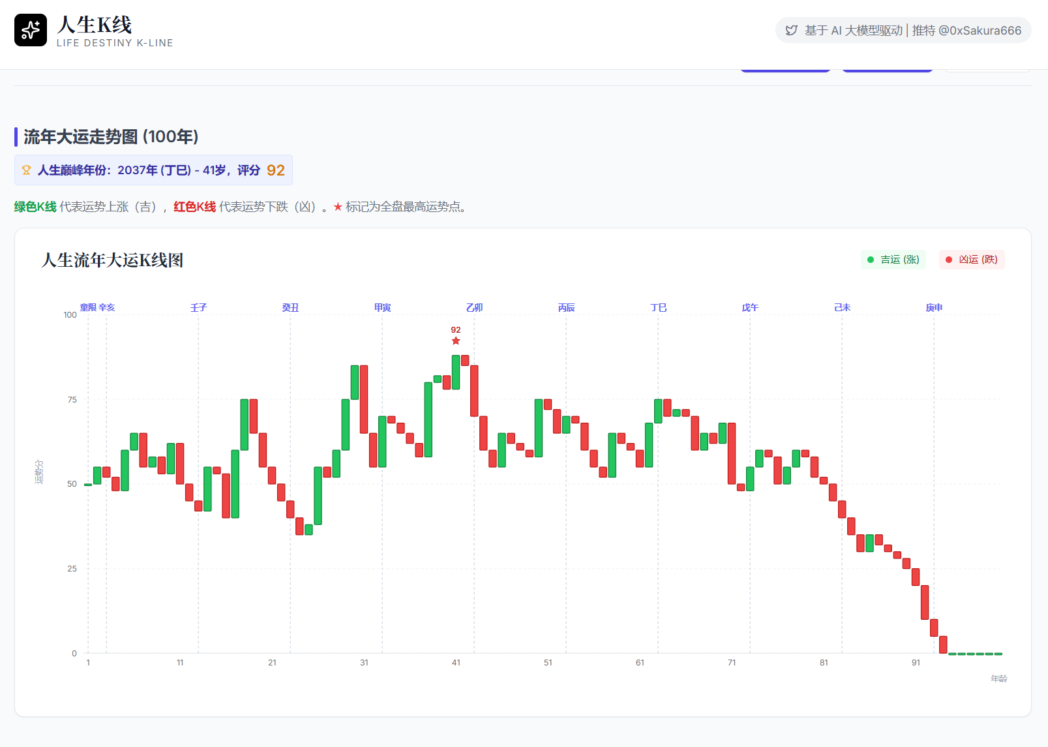Click the 癸丑 period label
This screenshot has width=1048, height=747.
290,307
